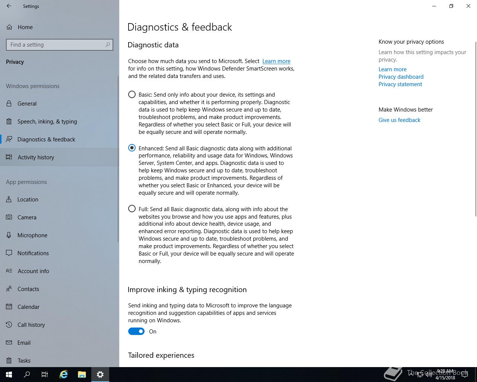
Task: Open Notifications permissions page
Action: tap(60, 253)
